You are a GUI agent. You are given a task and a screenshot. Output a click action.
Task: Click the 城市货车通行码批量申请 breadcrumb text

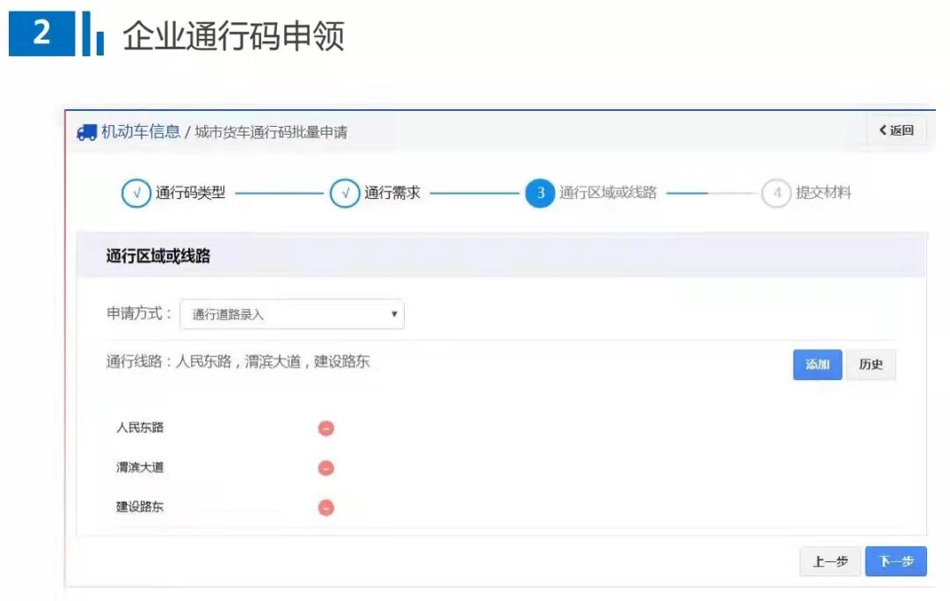click(x=270, y=132)
